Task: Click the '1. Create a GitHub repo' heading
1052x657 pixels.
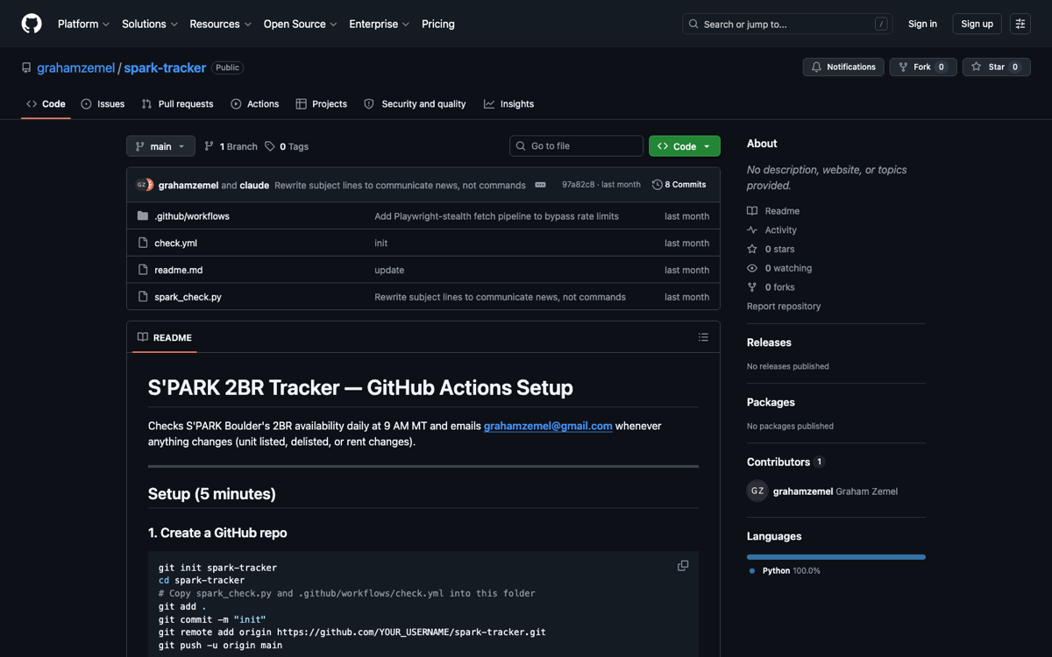Action: tap(217, 533)
